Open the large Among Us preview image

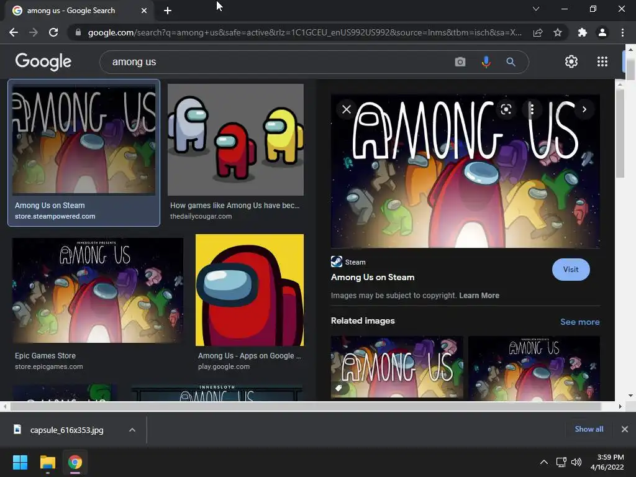point(465,171)
